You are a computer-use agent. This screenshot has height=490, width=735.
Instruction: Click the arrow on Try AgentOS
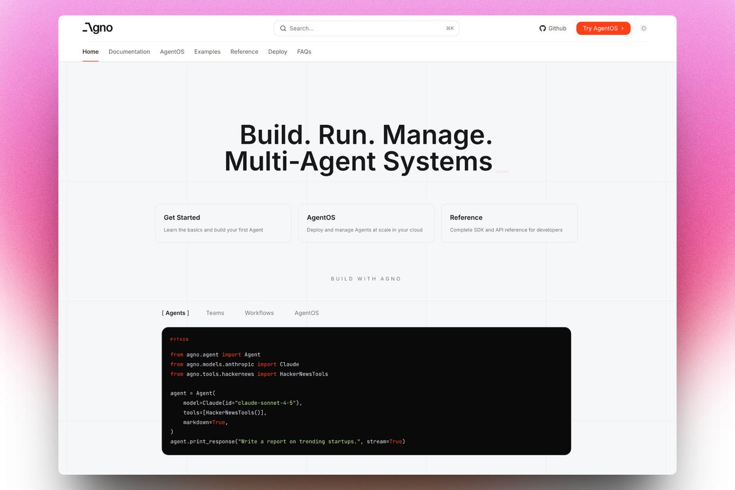coord(623,28)
